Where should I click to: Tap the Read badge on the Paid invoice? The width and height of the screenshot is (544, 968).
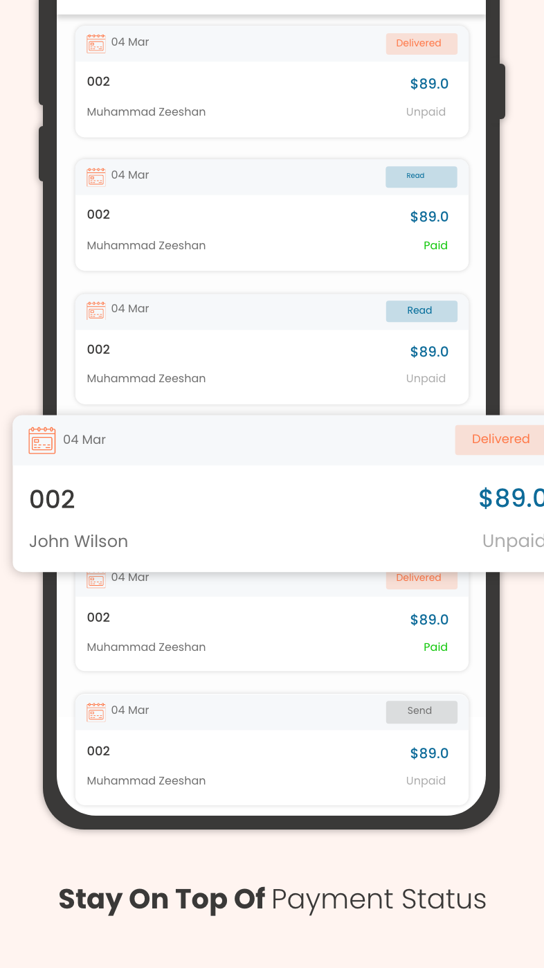tap(421, 177)
